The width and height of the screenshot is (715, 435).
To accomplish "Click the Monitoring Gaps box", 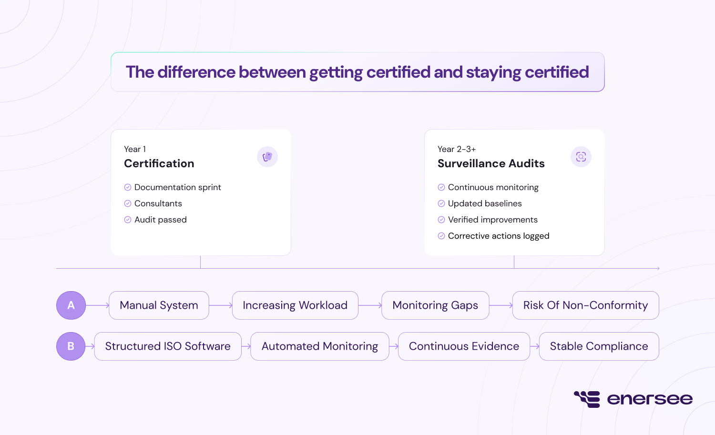I will tap(435, 305).
